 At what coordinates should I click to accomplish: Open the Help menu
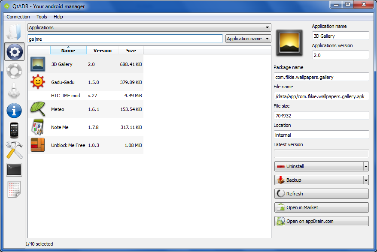tap(58, 17)
